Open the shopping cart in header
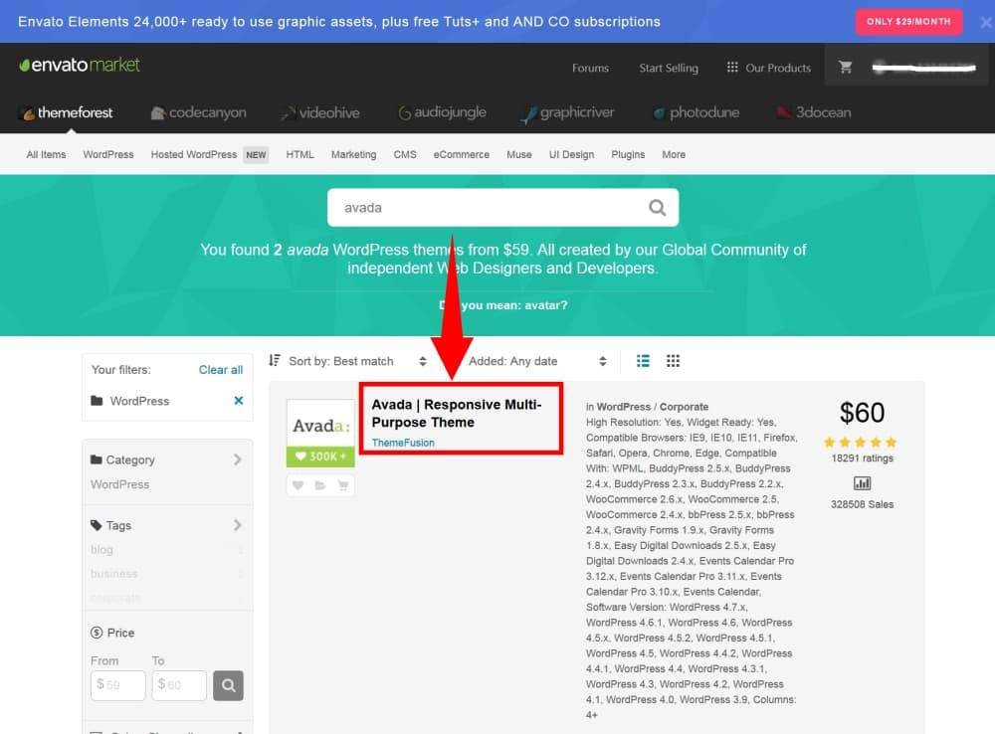This screenshot has width=995, height=734. pyautogui.click(x=846, y=68)
